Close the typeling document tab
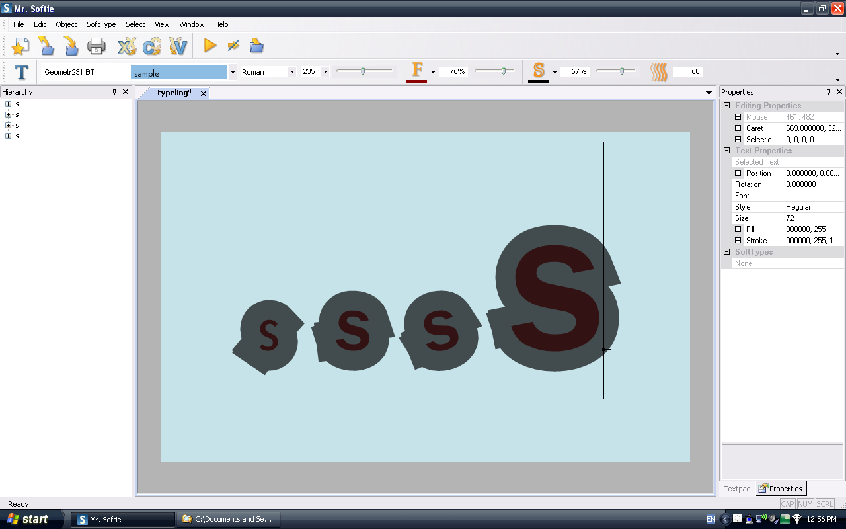 coord(204,93)
